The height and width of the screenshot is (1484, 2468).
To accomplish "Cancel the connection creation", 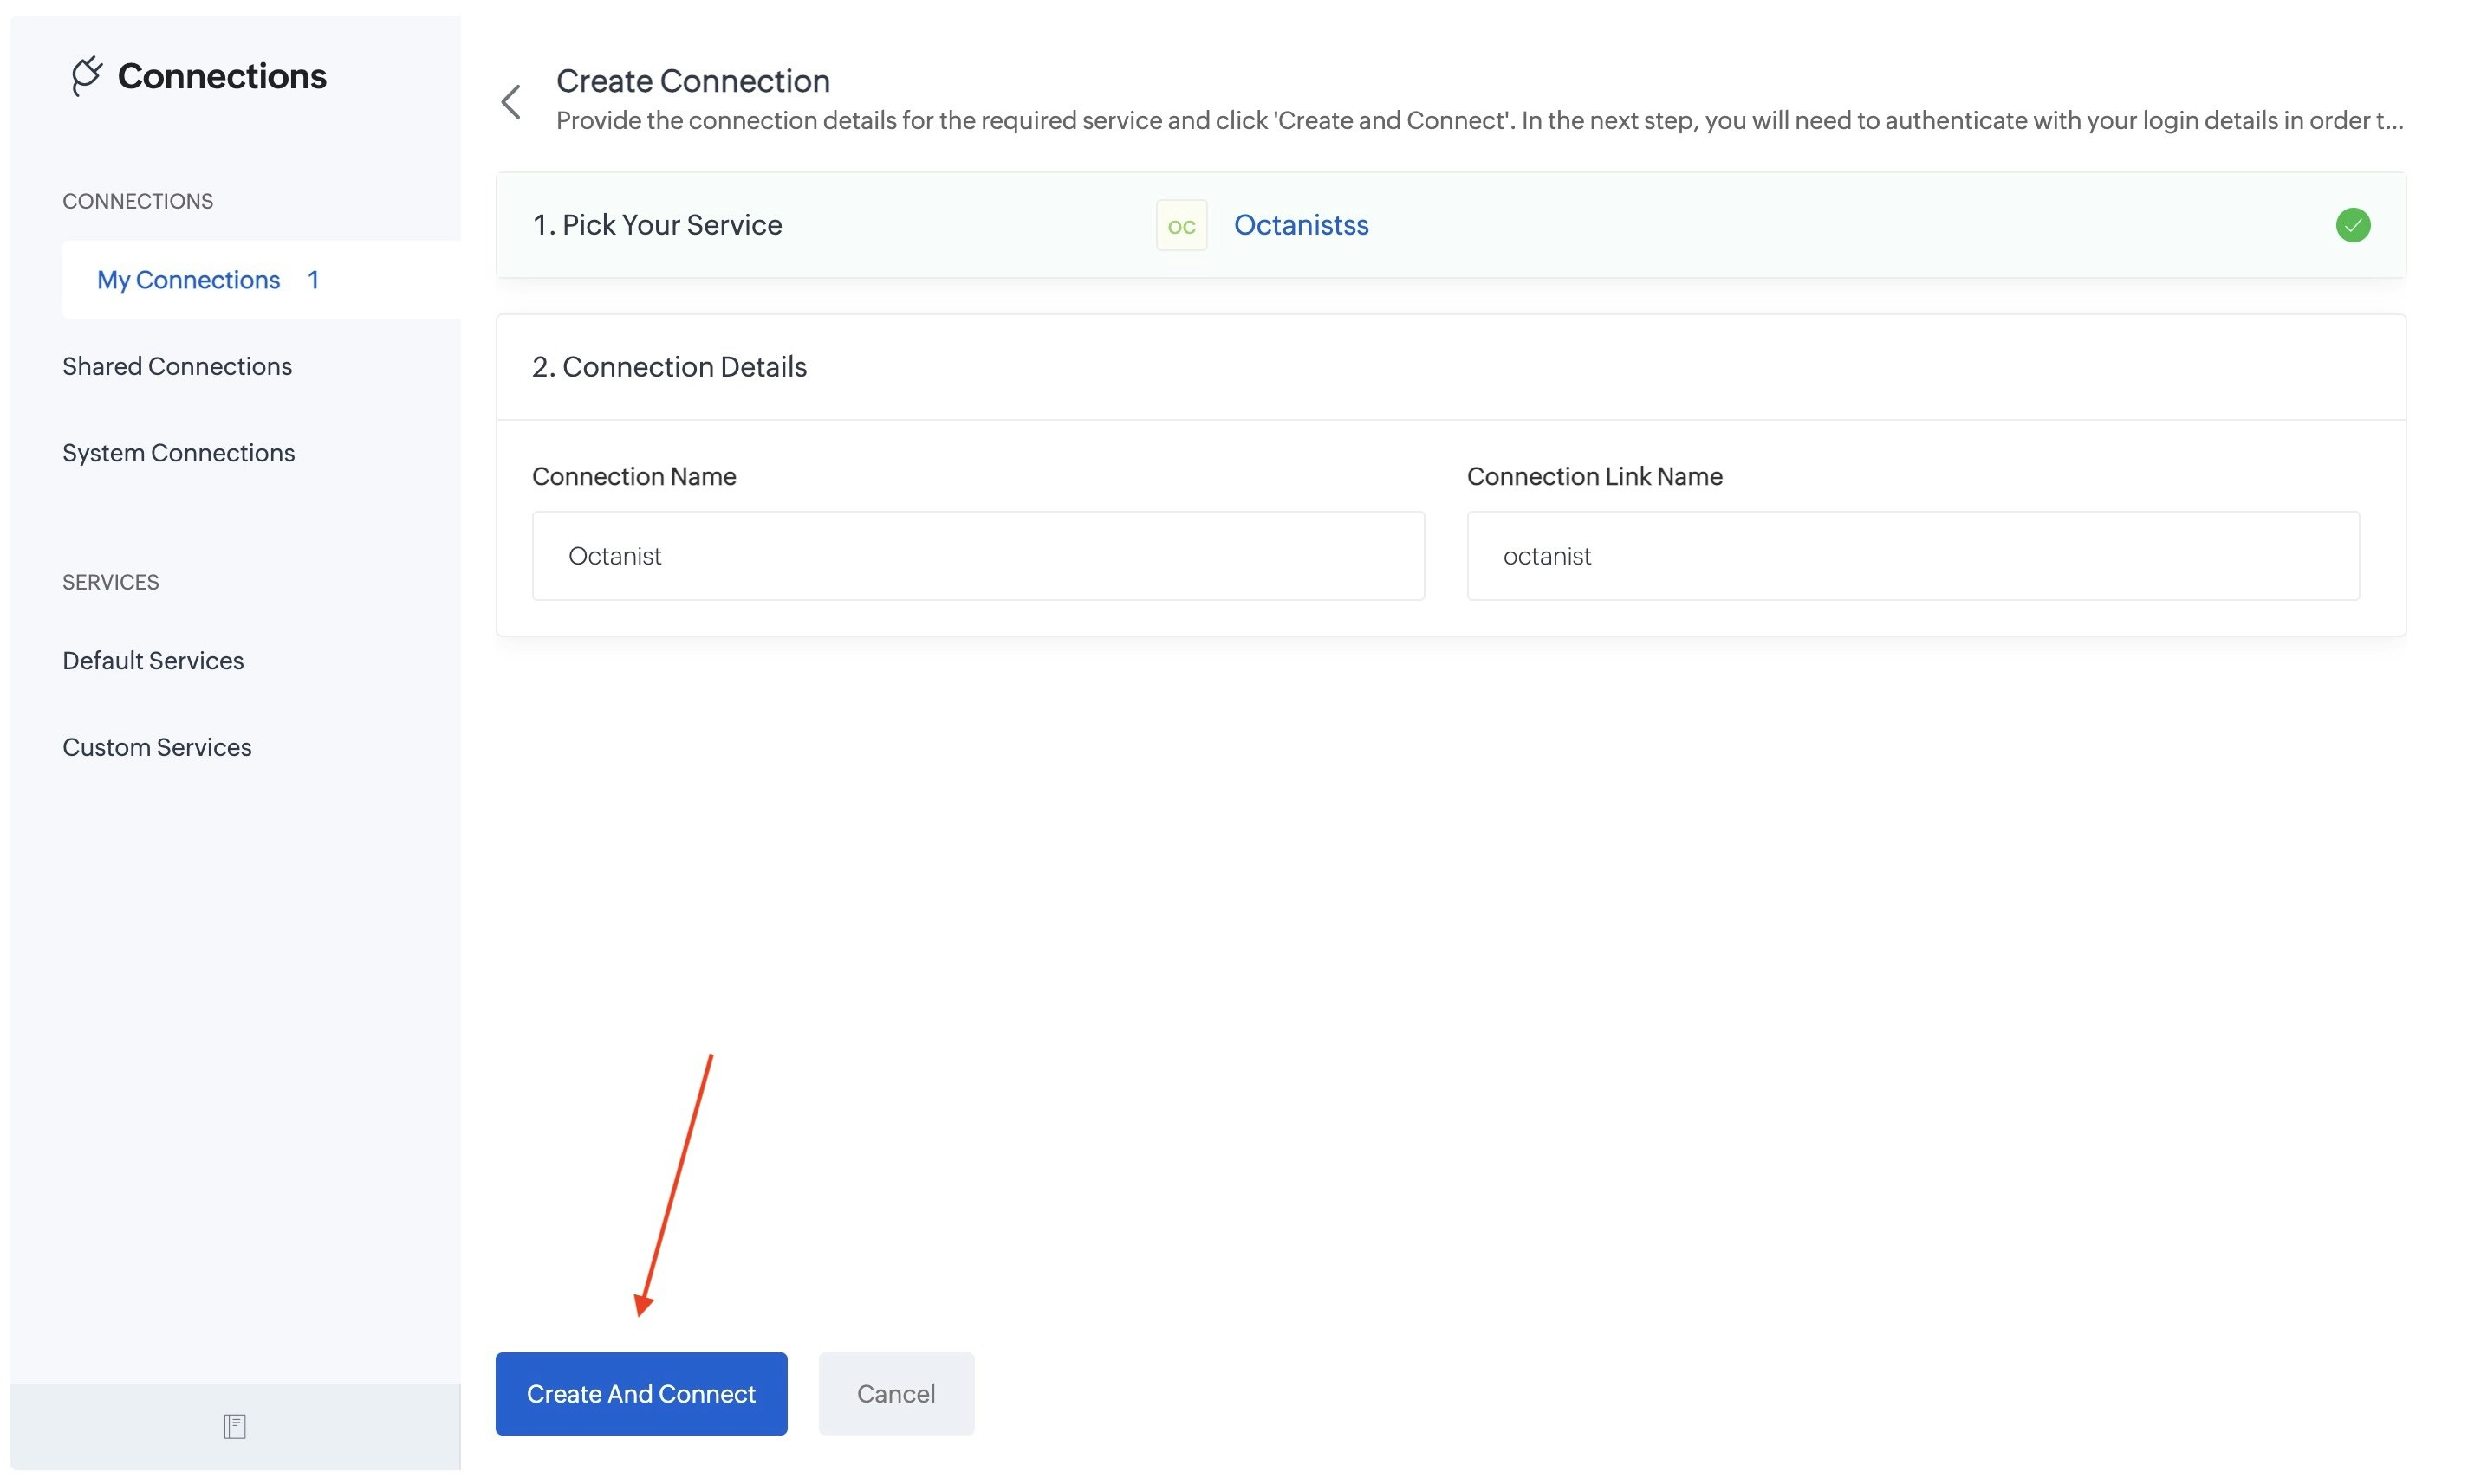I will pyautogui.click(x=896, y=1393).
